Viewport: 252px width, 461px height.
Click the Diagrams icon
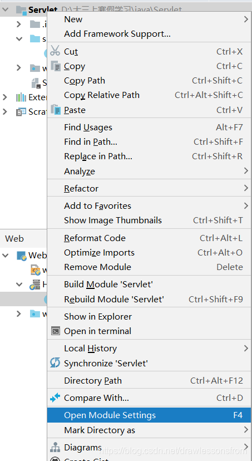55,447
